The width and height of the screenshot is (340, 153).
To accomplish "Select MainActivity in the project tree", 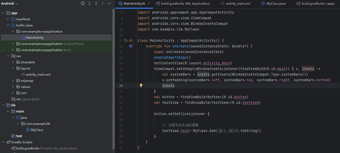I will pyautogui.click(x=56, y=37).
